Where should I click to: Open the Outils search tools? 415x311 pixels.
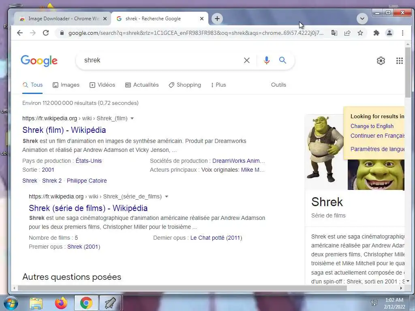click(x=278, y=85)
